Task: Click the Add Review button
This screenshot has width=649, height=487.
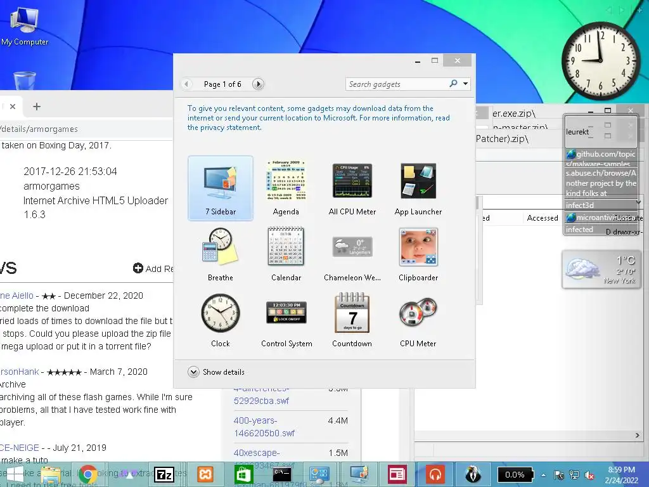Action: pos(153,268)
